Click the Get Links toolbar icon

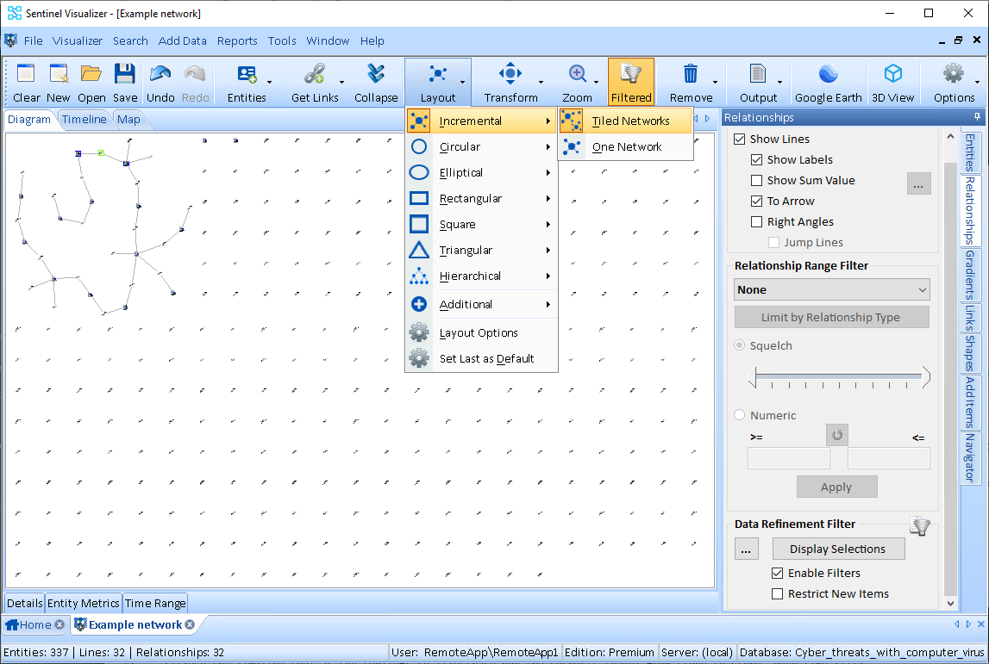[315, 74]
